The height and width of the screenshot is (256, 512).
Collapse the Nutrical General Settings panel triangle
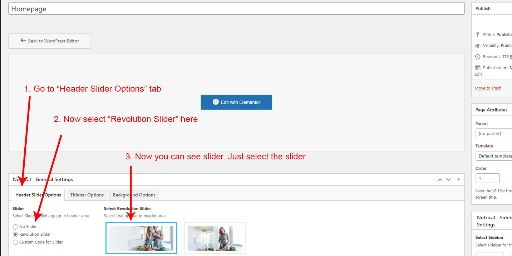[459, 179]
